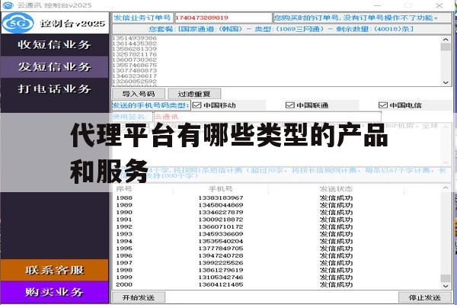Click the 序号 column header

(x=124, y=189)
